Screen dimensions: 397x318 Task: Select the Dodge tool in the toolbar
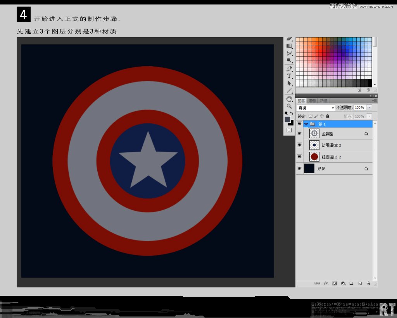[x=289, y=60]
